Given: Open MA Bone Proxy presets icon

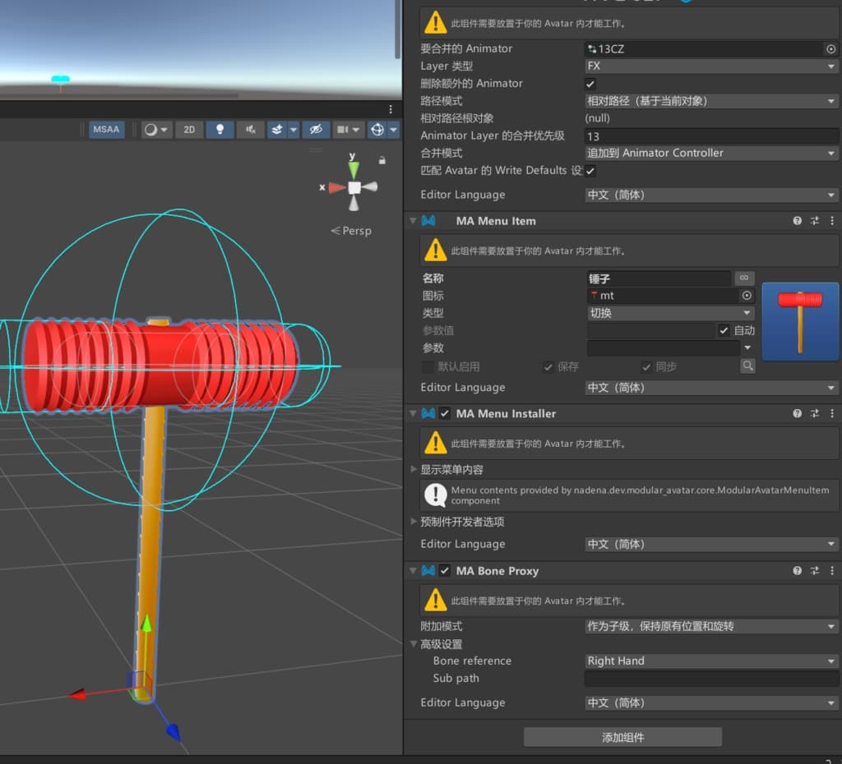Looking at the screenshot, I should [815, 570].
